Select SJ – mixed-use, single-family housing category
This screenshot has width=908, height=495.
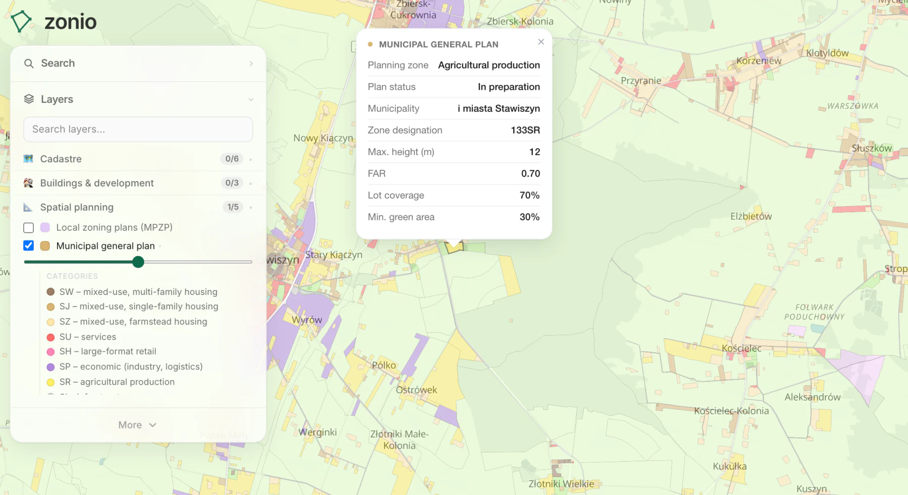click(133, 306)
